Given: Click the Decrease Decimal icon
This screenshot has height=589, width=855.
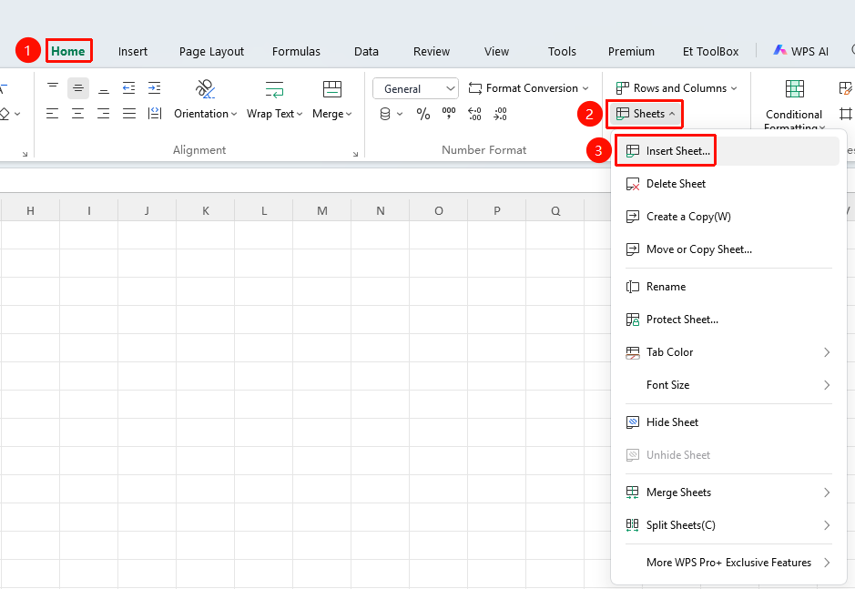Looking at the screenshot, I should pyautogui.click(x=500, y=114).
